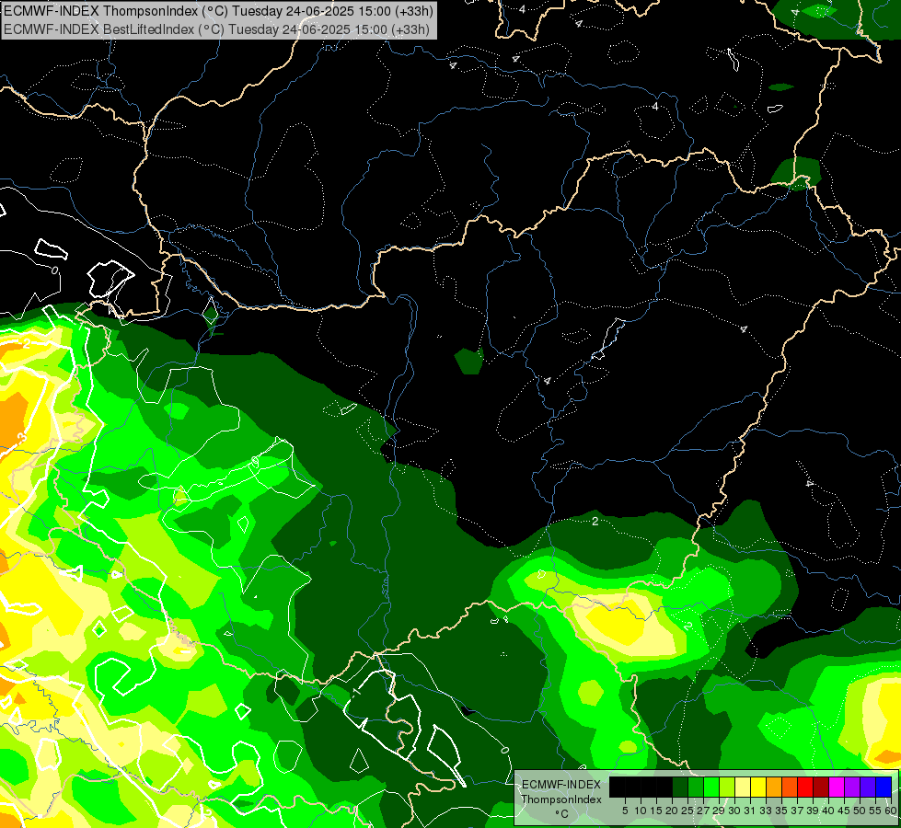Click the legend scale value 37
901x828 pixels.
tap(797, 811)
